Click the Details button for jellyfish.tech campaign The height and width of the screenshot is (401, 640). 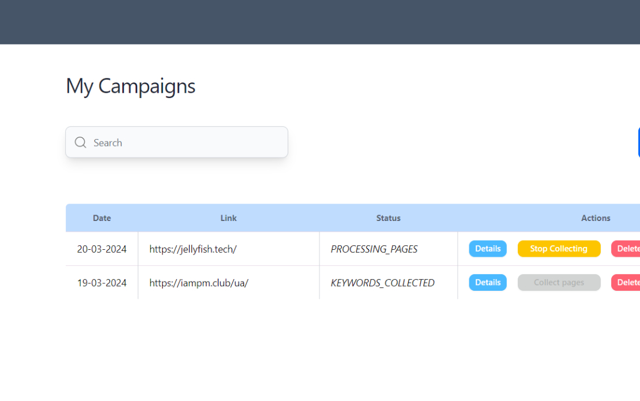[x=488, y=248]
